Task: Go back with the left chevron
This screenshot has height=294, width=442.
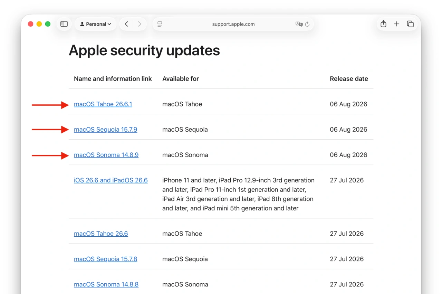Action: point(126,24)
